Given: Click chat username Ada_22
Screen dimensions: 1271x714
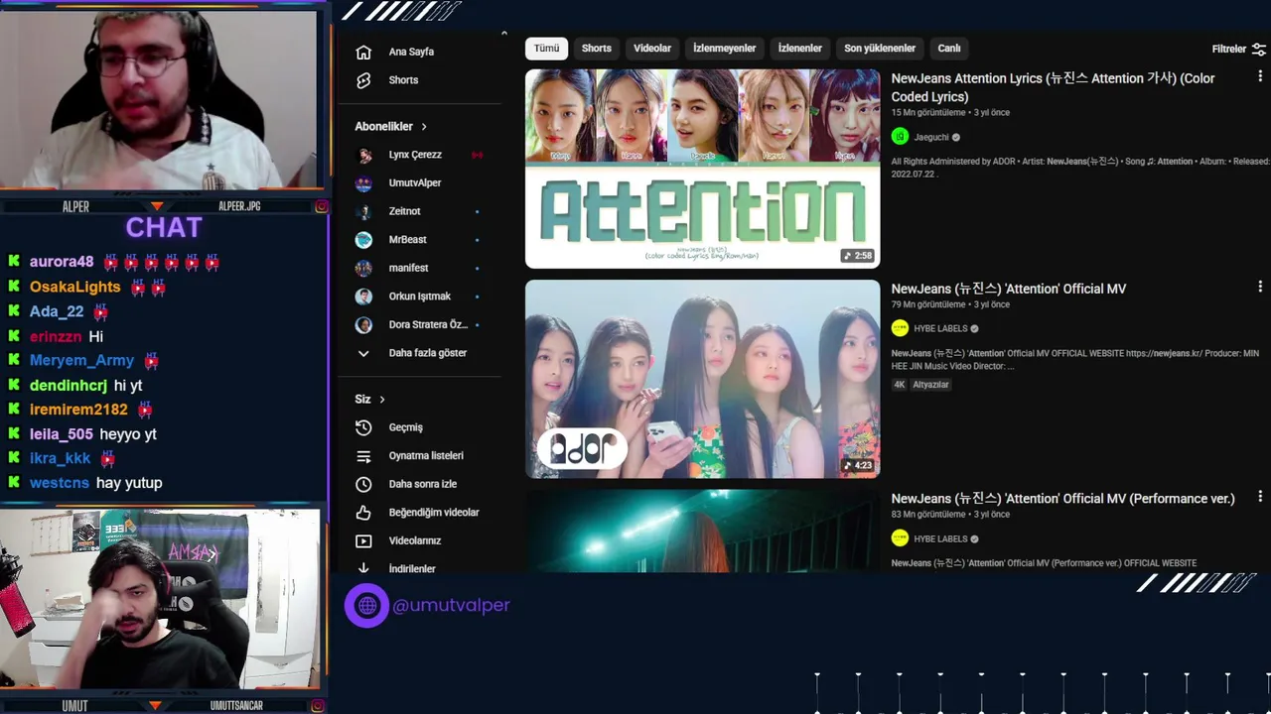Looking at the screenshot, I should click(x=57, y=311).
